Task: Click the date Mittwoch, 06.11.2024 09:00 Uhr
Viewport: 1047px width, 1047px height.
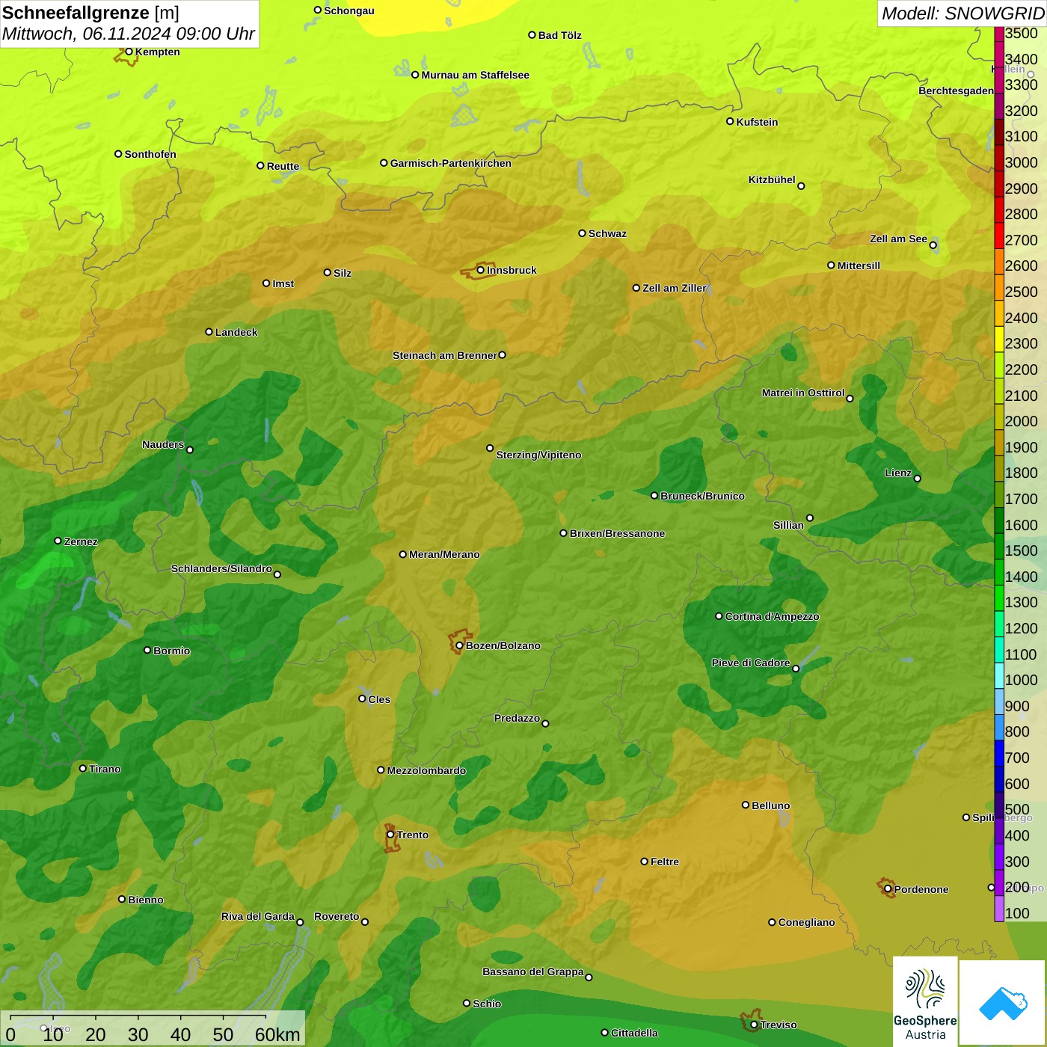Action: [x=129, y=34]
